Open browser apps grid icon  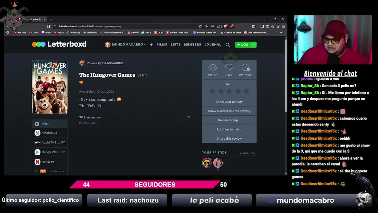(7, 33)
